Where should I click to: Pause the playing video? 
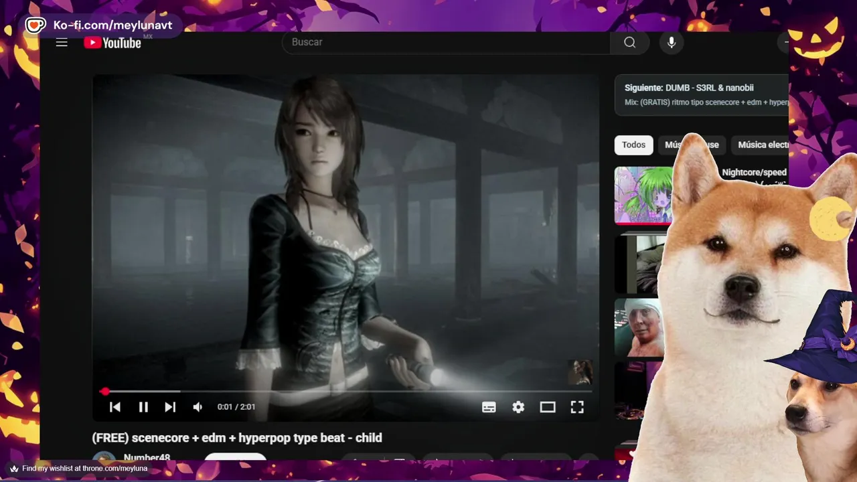[143, 407]
